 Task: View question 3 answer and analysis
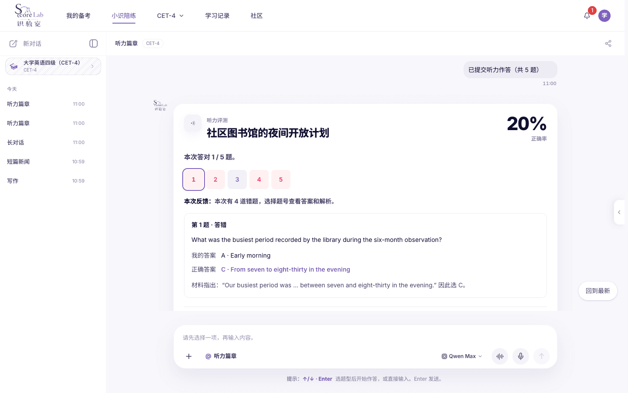237,179
